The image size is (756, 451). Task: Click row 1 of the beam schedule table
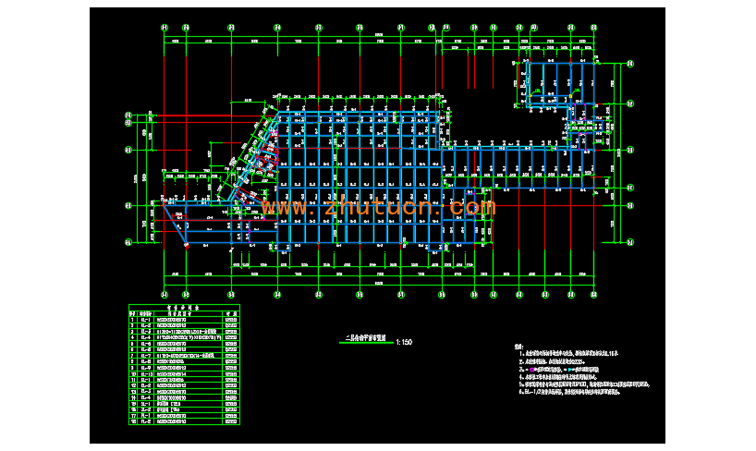click(183, 320)
